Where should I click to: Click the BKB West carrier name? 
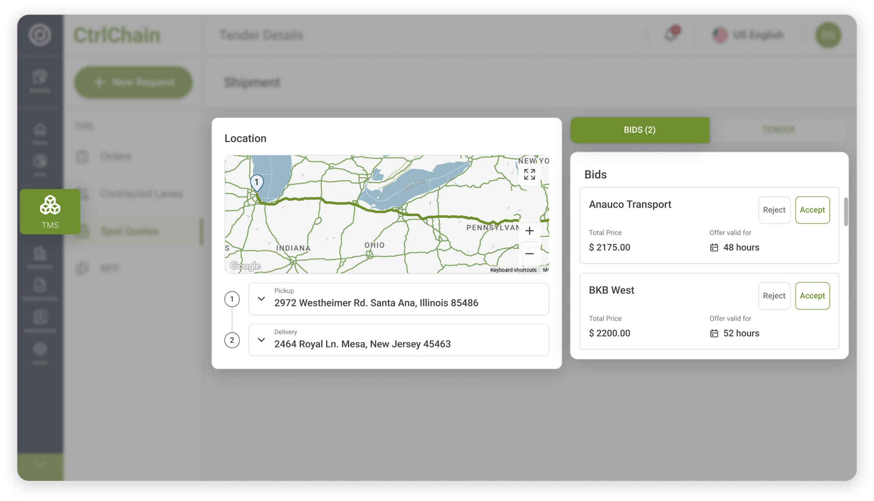tap(611, 290)
